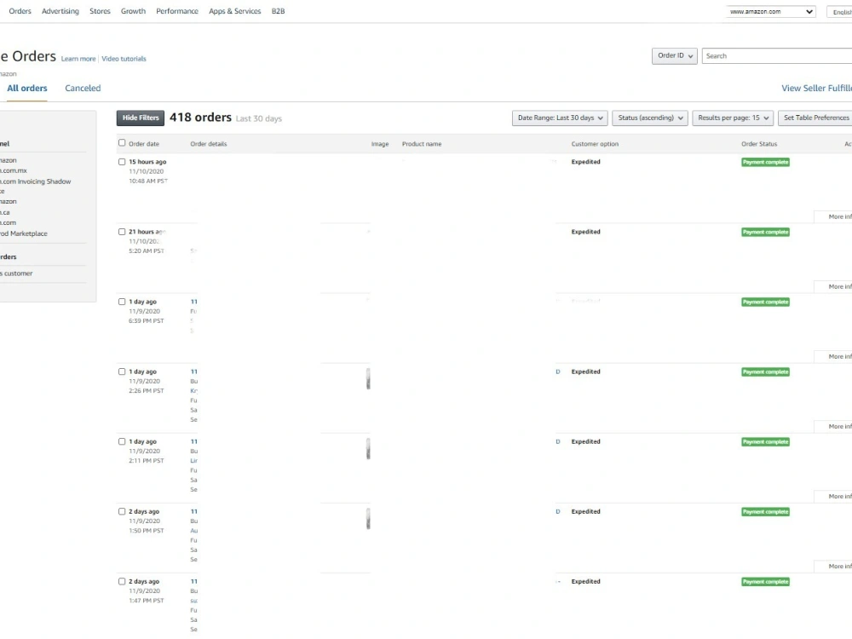852x639 pixels.
Task: Click the Hide Filters button
Action: tap(141, 118)
